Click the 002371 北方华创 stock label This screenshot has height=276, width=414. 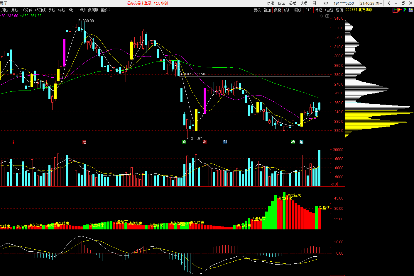[359, 10]
